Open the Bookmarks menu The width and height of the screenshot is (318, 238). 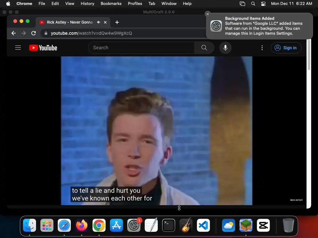tap(111, 3)
